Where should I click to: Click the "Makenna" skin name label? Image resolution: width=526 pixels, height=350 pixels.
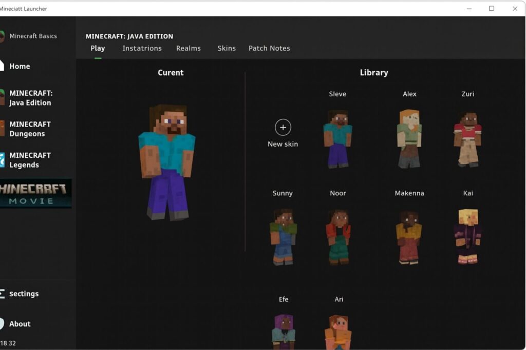[x=409, y=193]
